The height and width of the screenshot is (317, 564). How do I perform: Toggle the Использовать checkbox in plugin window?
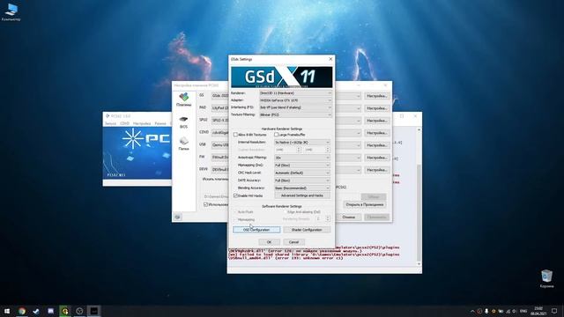[205, 204]
